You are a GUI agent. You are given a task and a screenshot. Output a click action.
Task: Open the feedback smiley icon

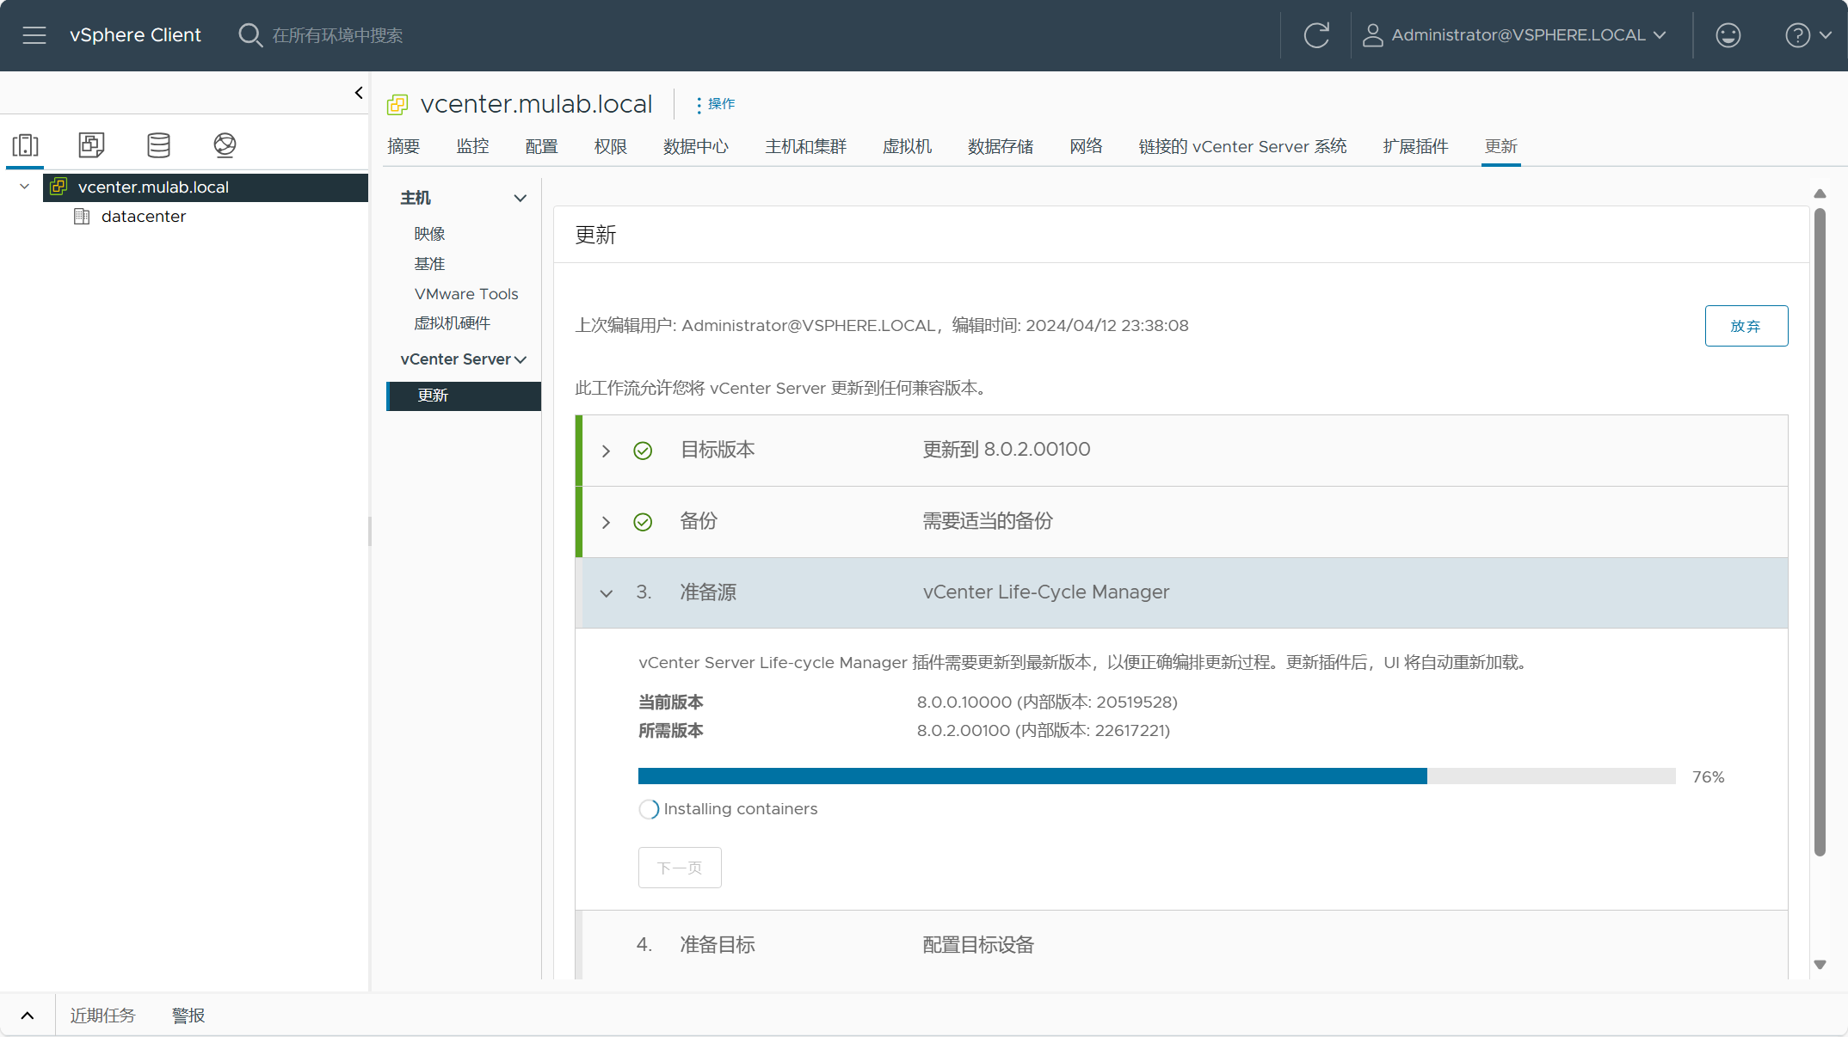click(x=1728, y=35)
